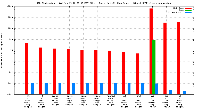
Task: Click the 36409@iadb.isipp.com x-axis label
Action: click(111, 100)
